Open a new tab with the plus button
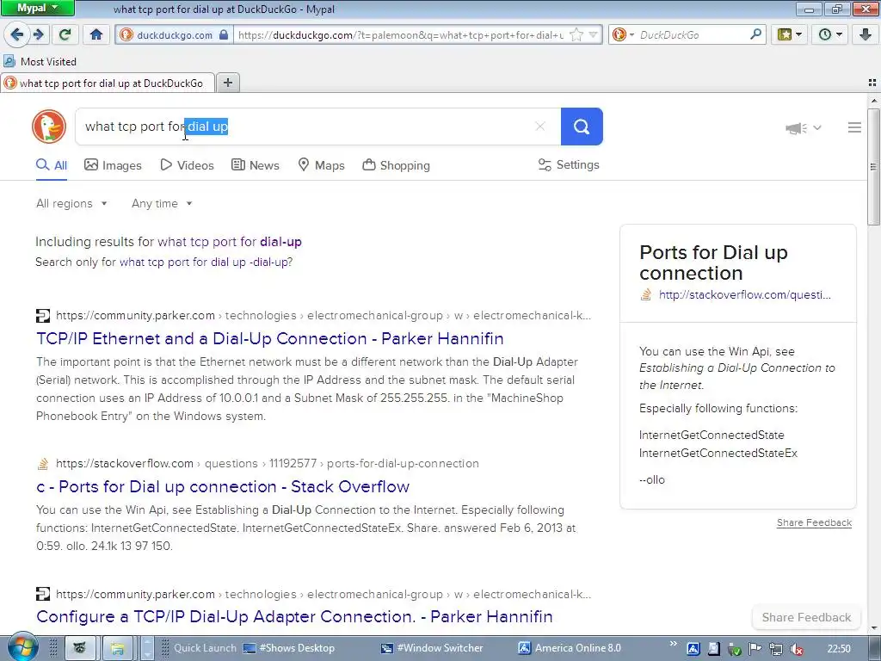This screenshot has width=881, height=661. point(227,83)
